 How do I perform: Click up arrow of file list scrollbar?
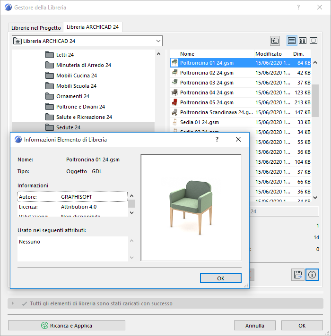click(x=315, y=63)
